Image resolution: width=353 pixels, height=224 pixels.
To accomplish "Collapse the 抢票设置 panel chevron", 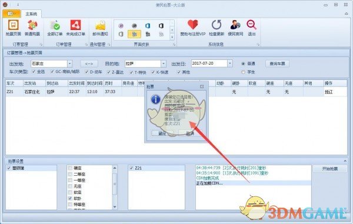I will pyautogui.click(x=345, y=161).
